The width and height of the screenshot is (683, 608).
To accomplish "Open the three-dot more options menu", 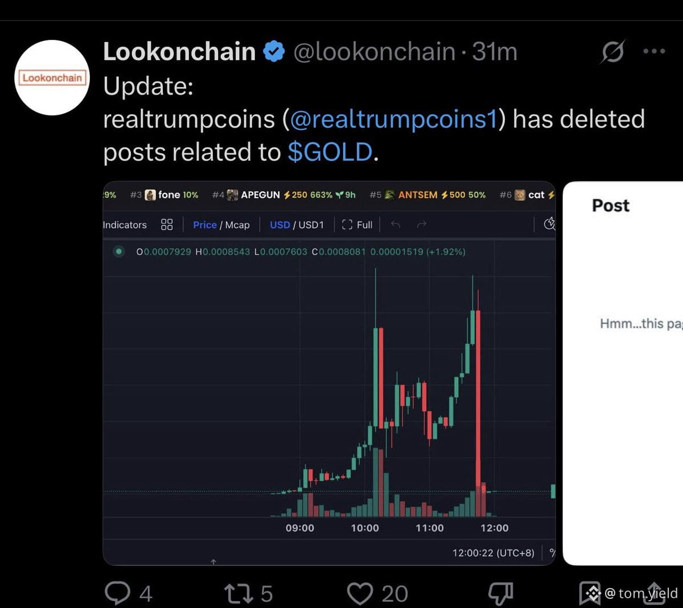I will (654, 51).
